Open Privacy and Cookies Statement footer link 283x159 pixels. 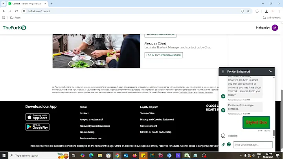[x=157, y=119]
